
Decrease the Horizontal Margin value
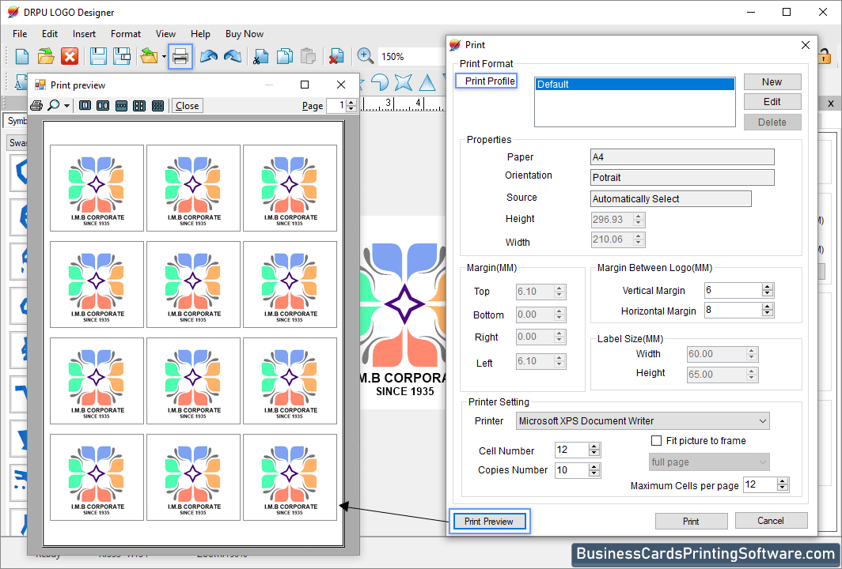tap(768, 313)
